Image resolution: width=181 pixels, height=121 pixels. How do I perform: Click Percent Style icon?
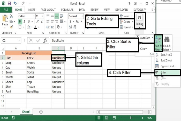[77, 22]
